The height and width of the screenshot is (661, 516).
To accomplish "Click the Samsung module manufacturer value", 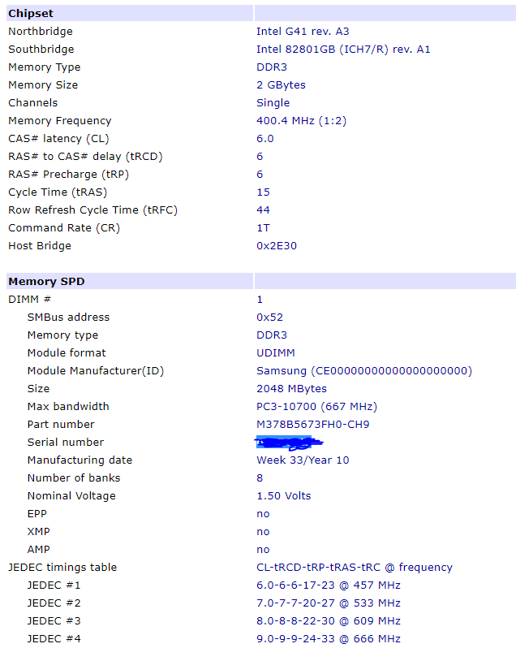I will click(363, 370).
